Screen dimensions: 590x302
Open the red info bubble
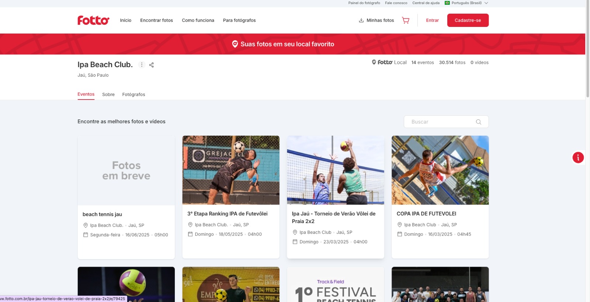coord(578,157)
